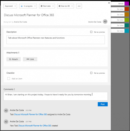Select the red label color swatch
Viewport: 130px width, 131px height.
127,9
